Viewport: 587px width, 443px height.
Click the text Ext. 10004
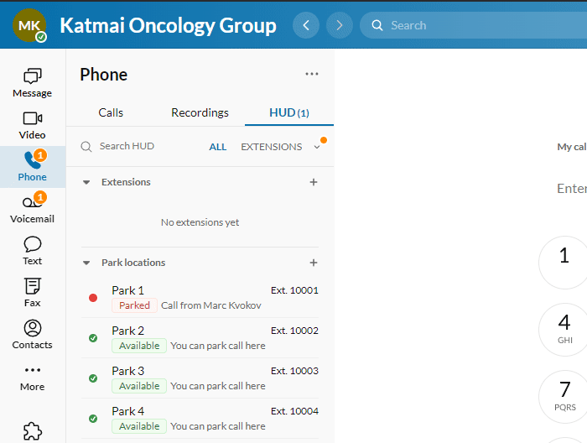pyautogui.click(x=294, y=411)
